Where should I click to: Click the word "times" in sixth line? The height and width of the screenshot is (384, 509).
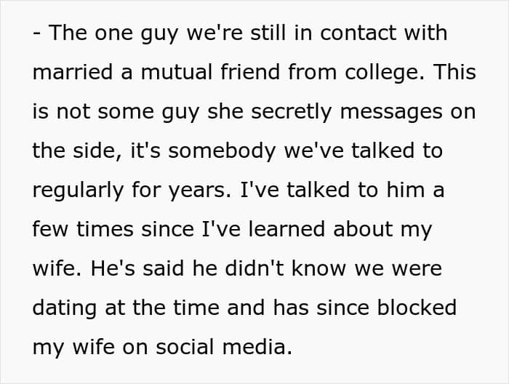(x=105, y=229)
